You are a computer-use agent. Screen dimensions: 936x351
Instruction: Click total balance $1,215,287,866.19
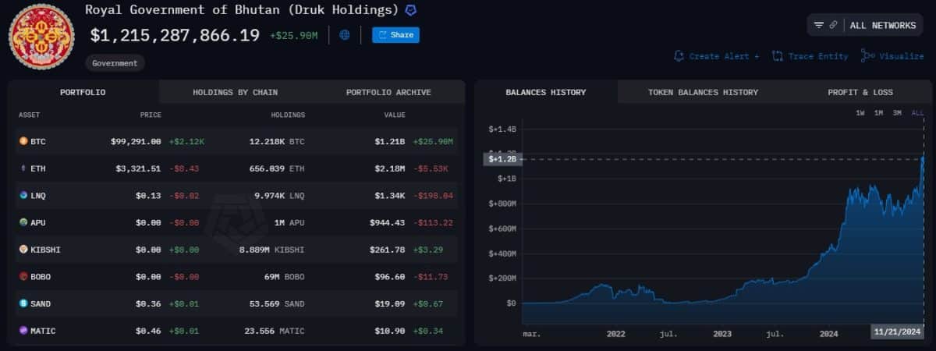[x=175, y=35]
